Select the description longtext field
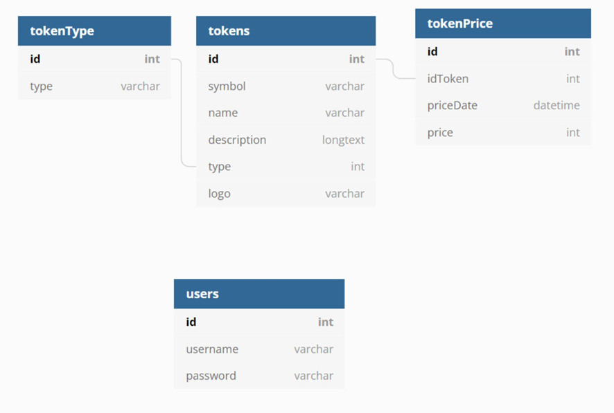The height and width of the screenshot is (413, 614). (286, 140)
